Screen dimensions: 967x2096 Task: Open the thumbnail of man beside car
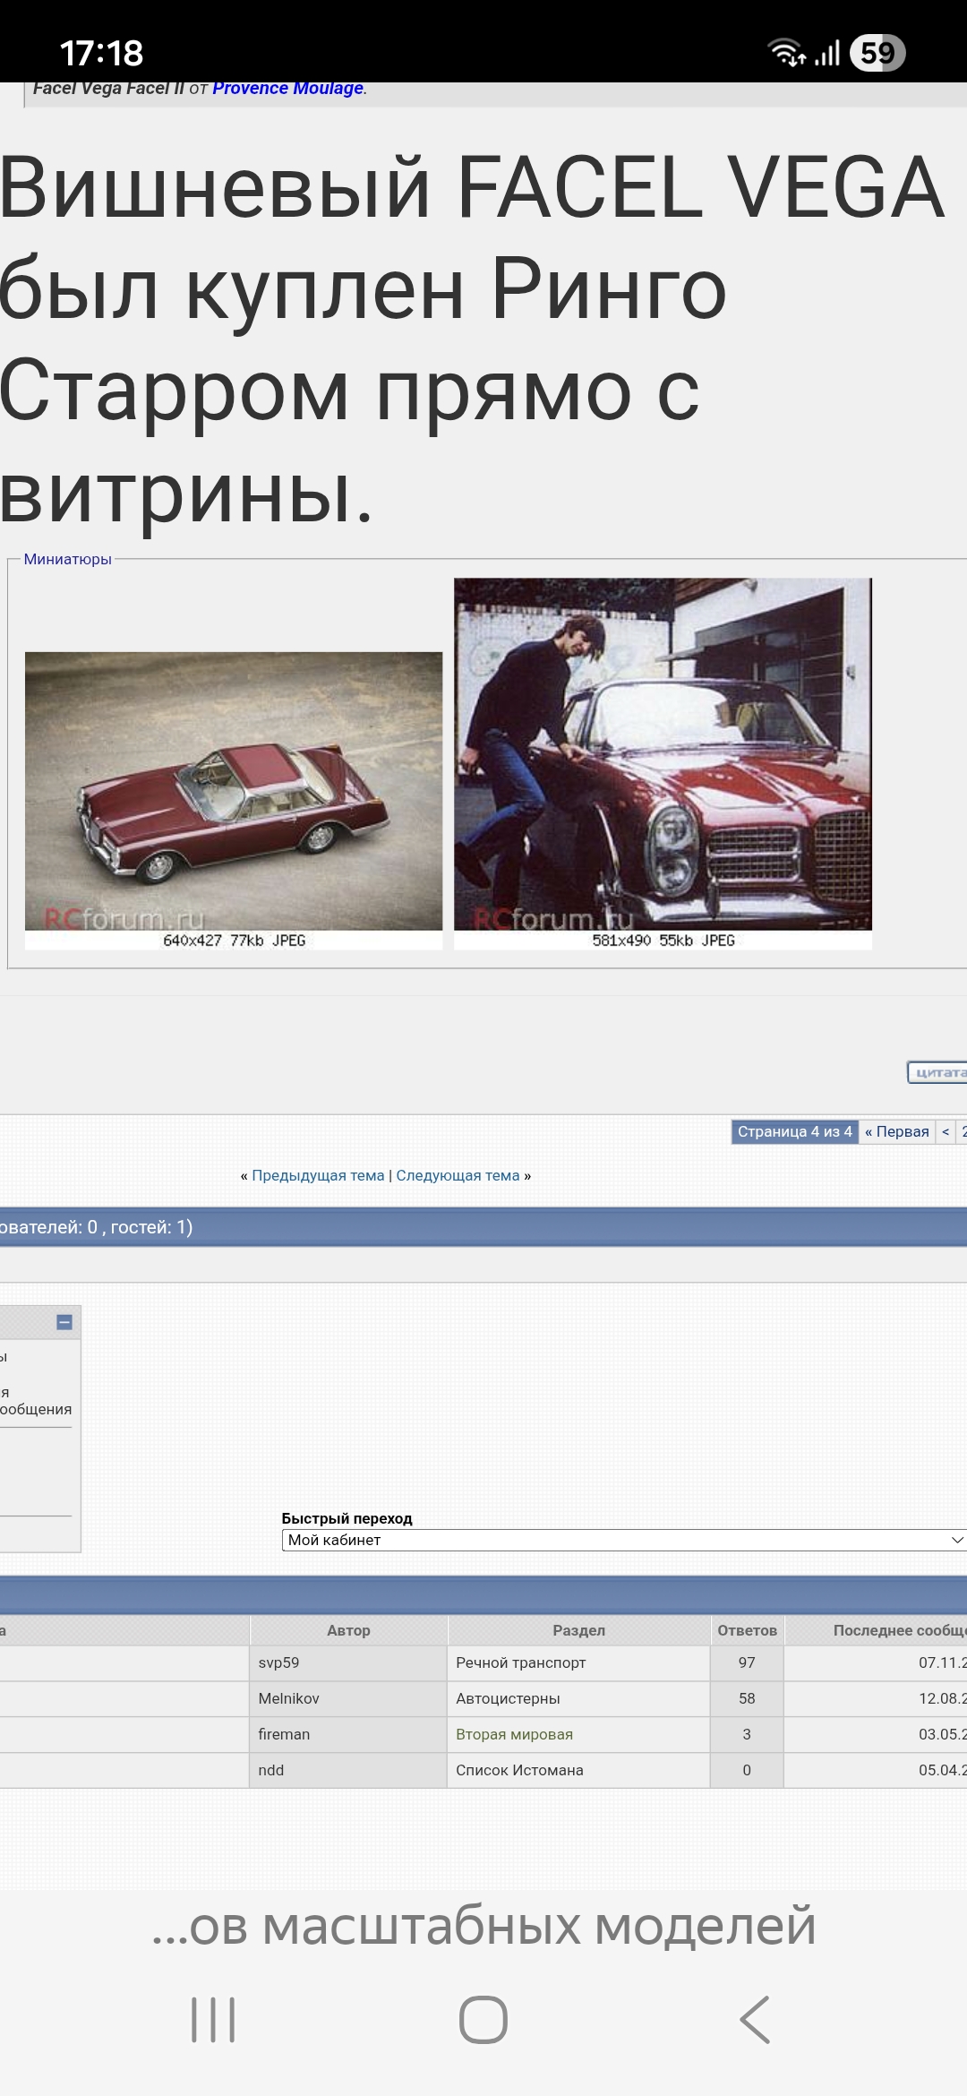663,754
